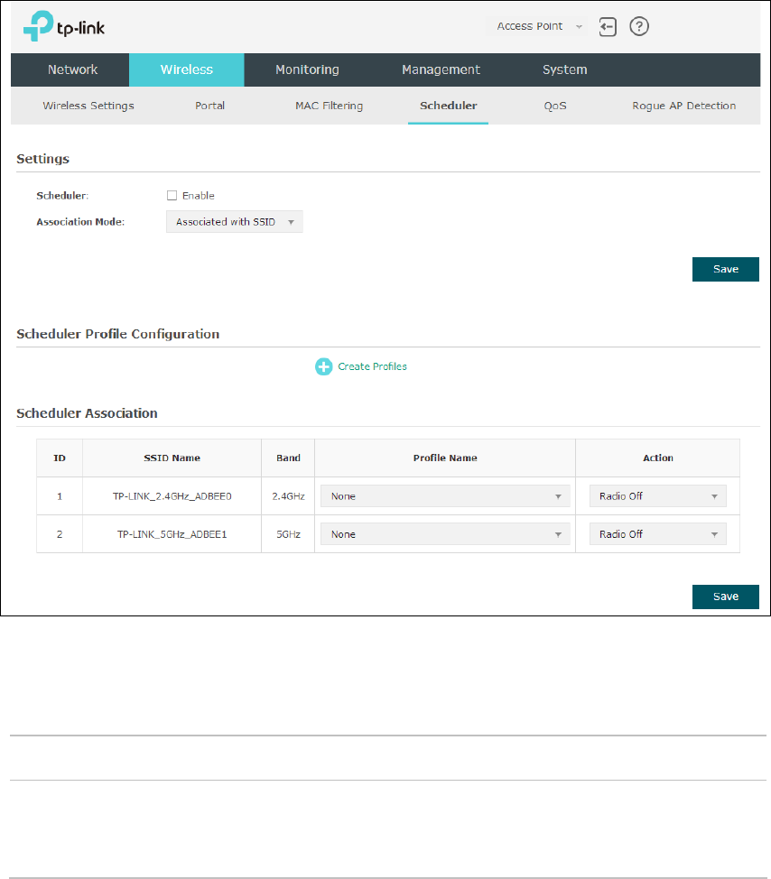Go to the Network tab
This screenshot has height=879, width=771.
click(72, 69)
